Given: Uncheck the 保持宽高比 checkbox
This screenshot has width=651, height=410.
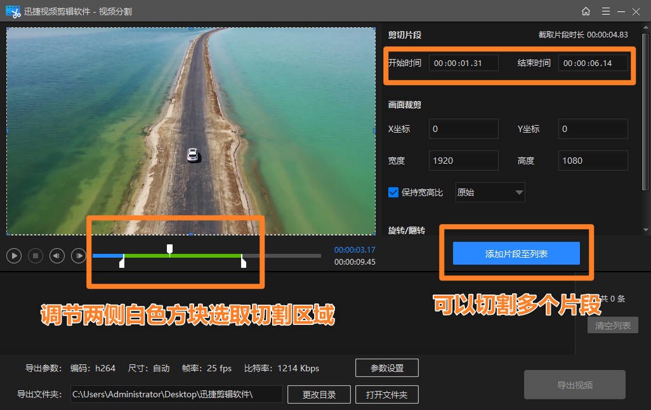Looking at the screenshot, I should tap(394, 192).
